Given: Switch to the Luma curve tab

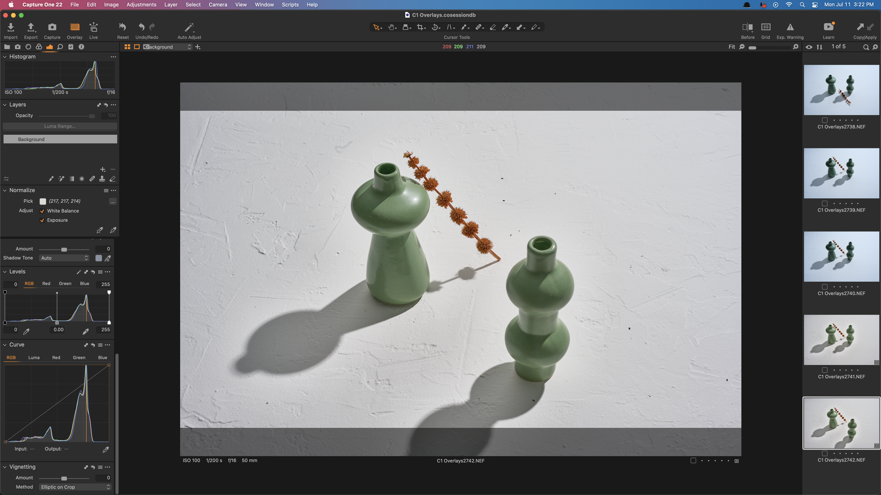Looking at the screenshot, I should 34,358.
